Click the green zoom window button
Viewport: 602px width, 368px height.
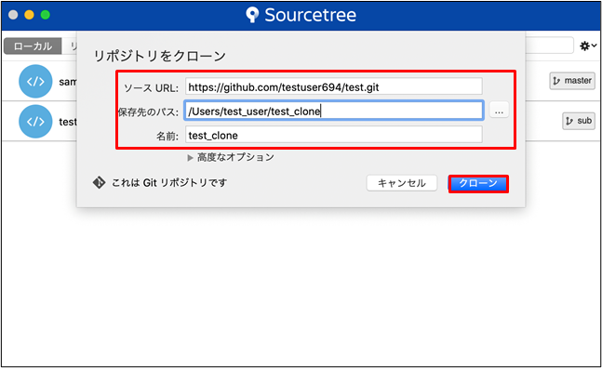[x=46, y=15]
